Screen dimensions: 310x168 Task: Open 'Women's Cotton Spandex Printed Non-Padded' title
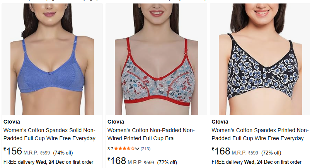pos(260,134)
